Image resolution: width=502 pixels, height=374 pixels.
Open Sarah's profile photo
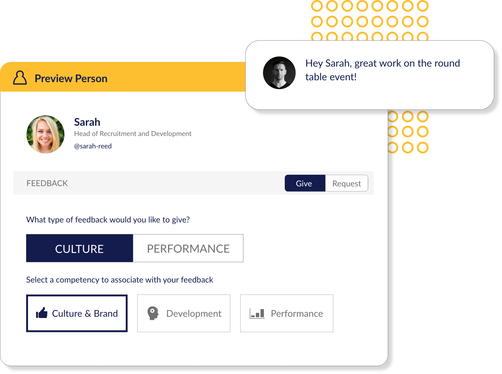click(45, 134)
